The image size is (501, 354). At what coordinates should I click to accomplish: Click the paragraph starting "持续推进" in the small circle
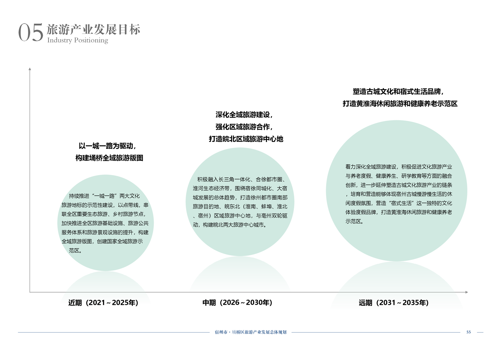pos(105,223)
